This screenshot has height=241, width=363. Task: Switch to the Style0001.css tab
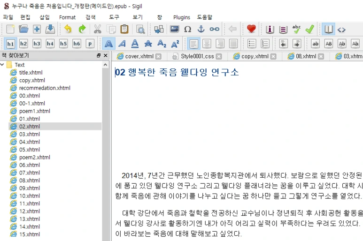197,56
